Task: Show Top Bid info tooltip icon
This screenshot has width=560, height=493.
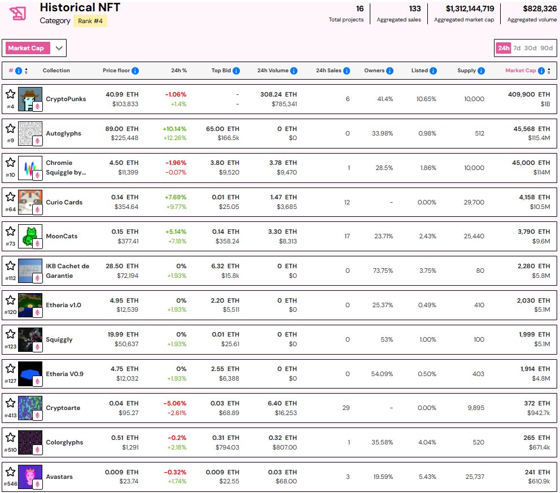Action: click(x=236, y=71)
